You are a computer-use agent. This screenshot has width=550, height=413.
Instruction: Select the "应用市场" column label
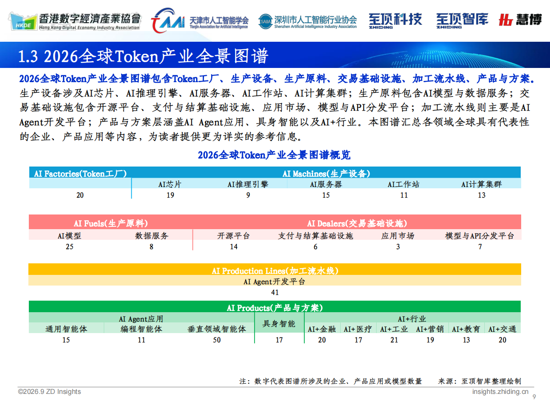(398, 236)
